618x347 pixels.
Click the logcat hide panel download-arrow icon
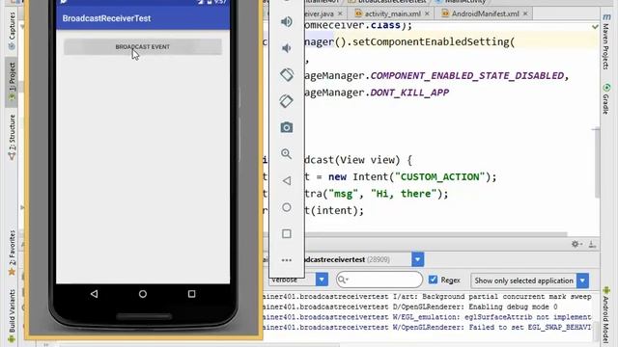pos(592,244)
